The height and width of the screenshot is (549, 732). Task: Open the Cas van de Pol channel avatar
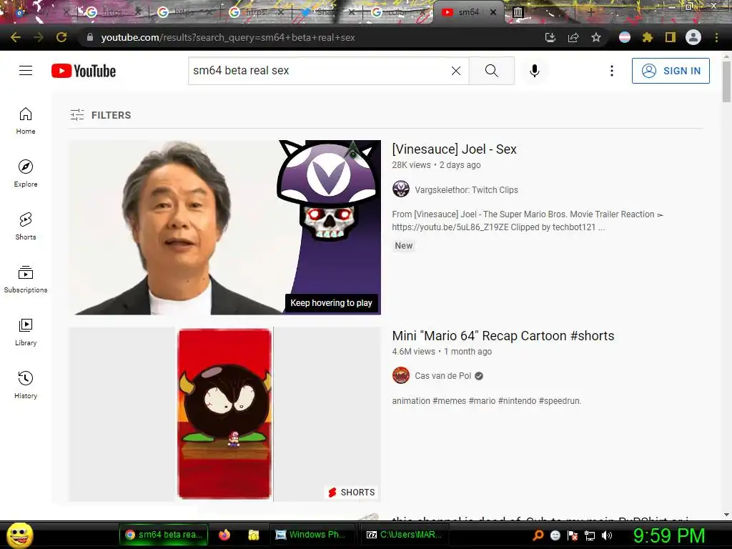pos(400,375)
